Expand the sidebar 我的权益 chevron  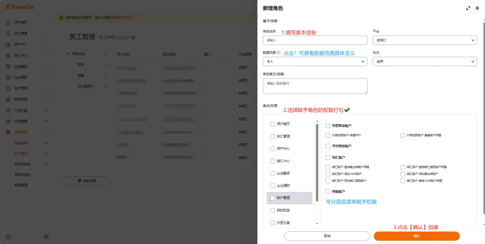[48, 100]
